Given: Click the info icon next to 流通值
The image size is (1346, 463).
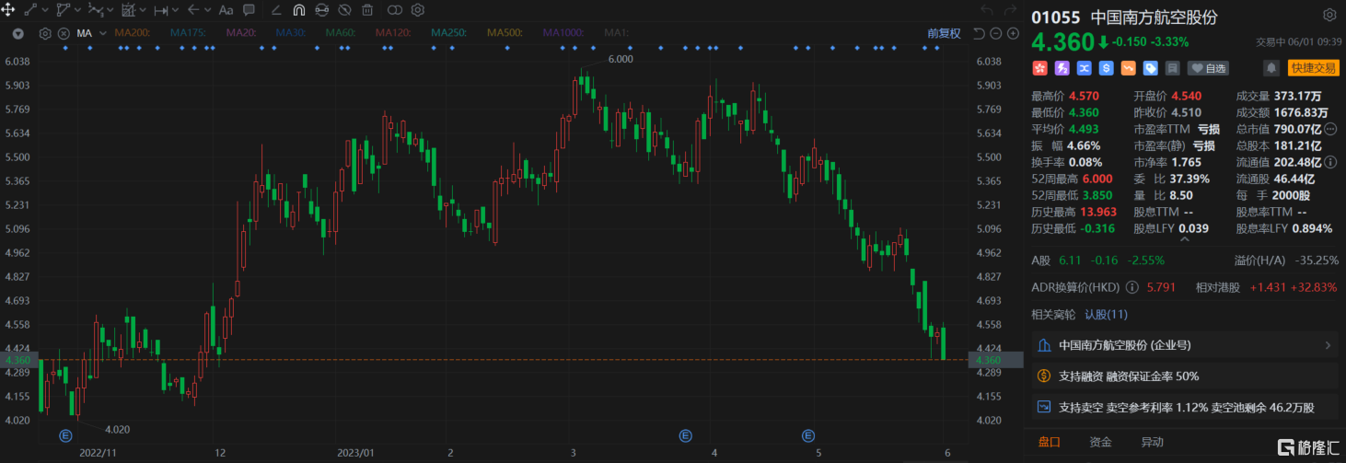Looking at the screenshot, I should [x=1329, y=162].
